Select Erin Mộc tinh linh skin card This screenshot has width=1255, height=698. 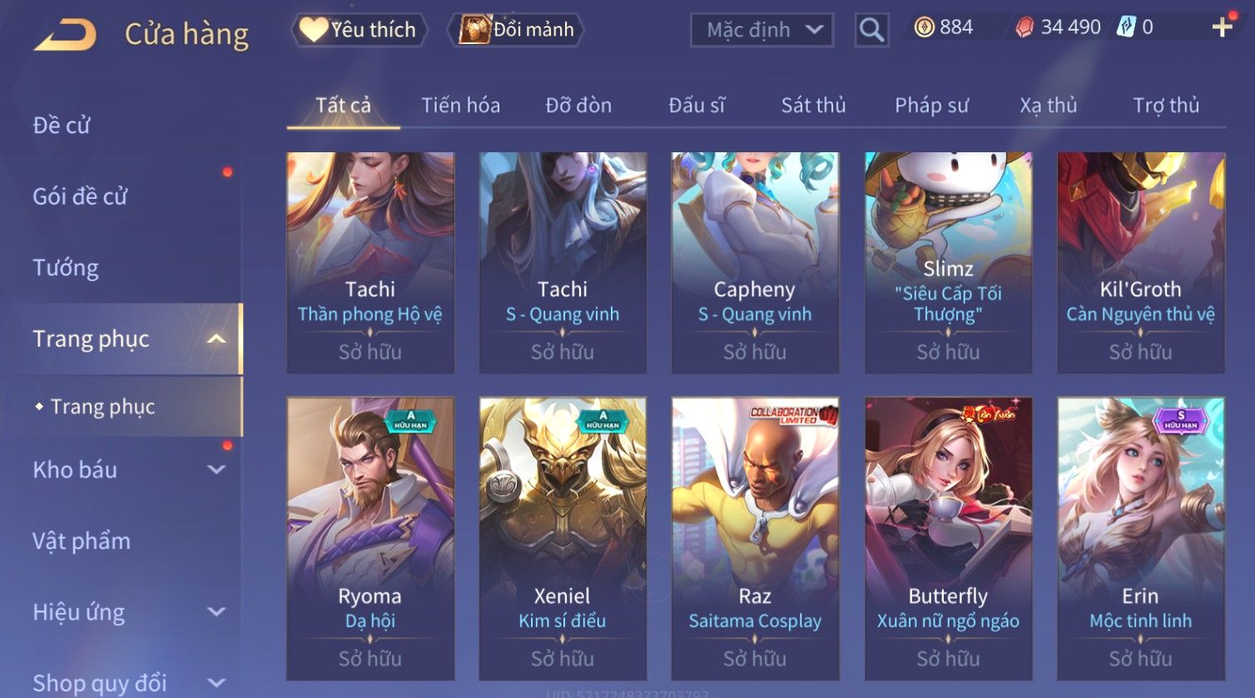point(1140,538)
